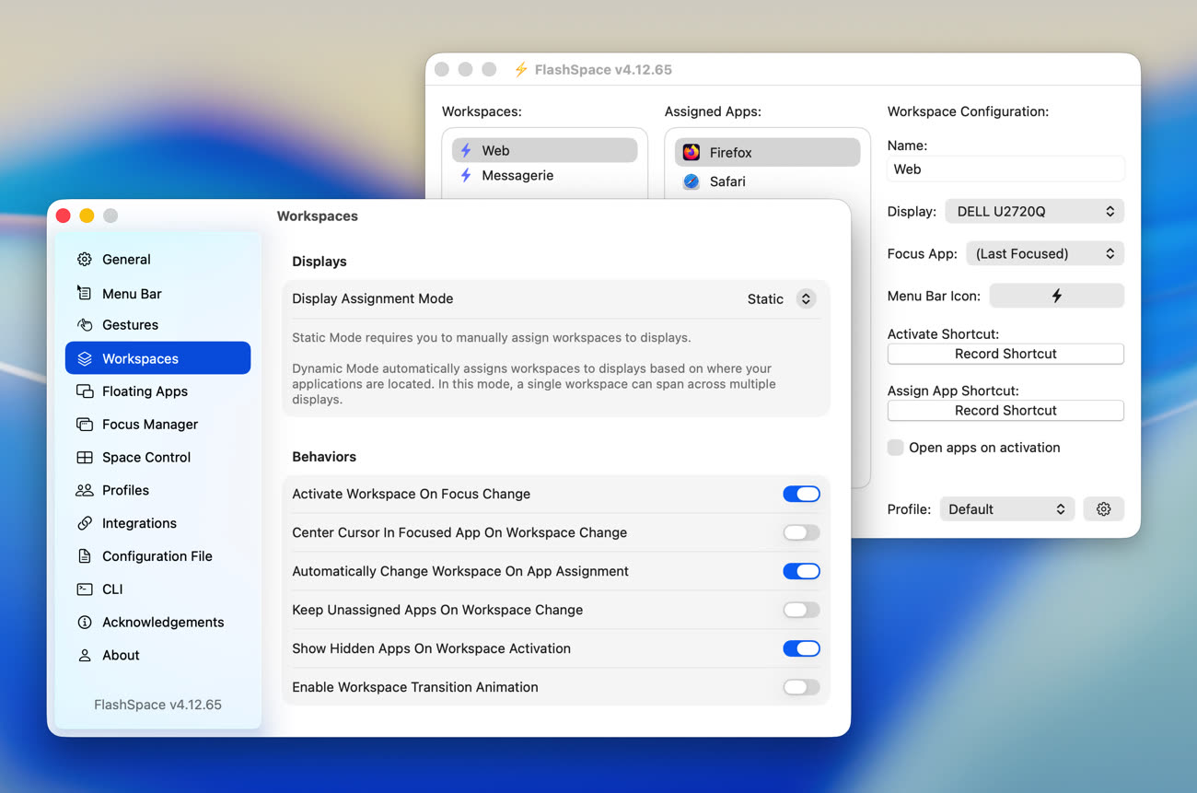Click the gear icon next to Profile dropdown
Image resolution: width=1197 pixels, height=793 pixels.
coord(1103,509)
